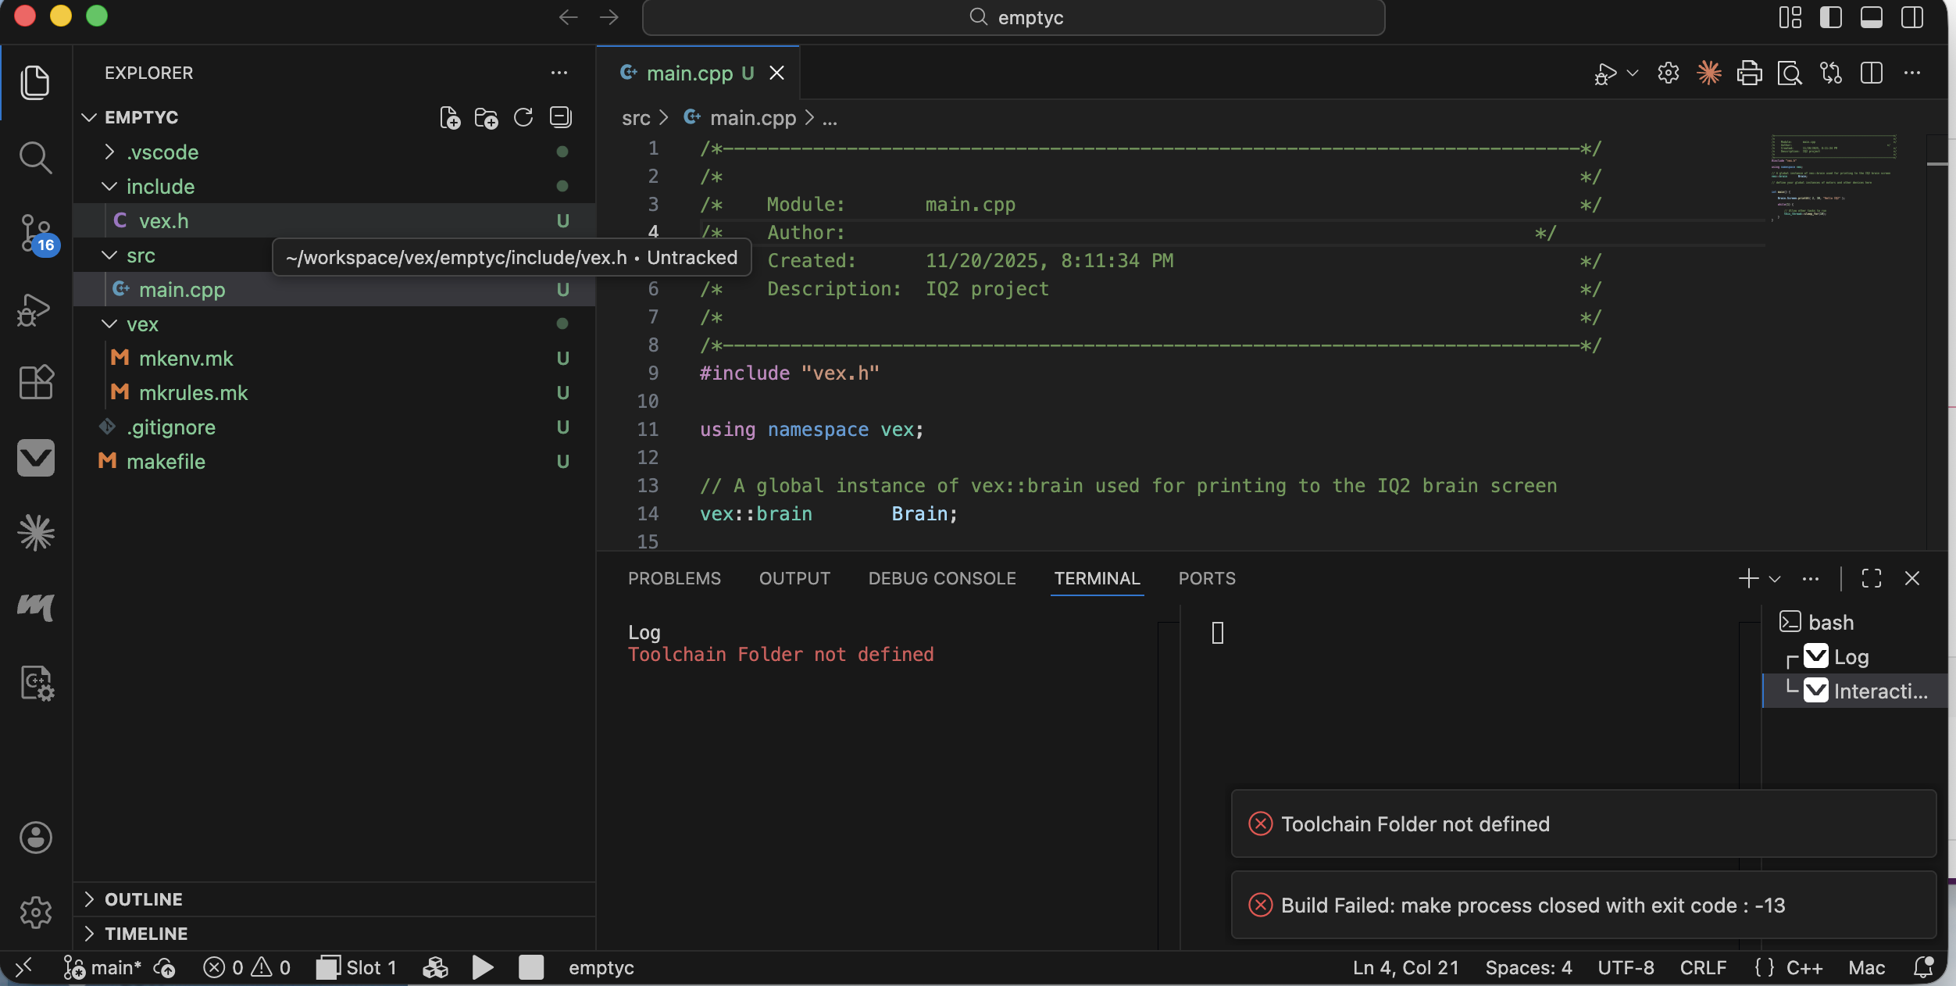Click the stop button in status bar
Screen dimensions: 1956x986
(531, 968)
